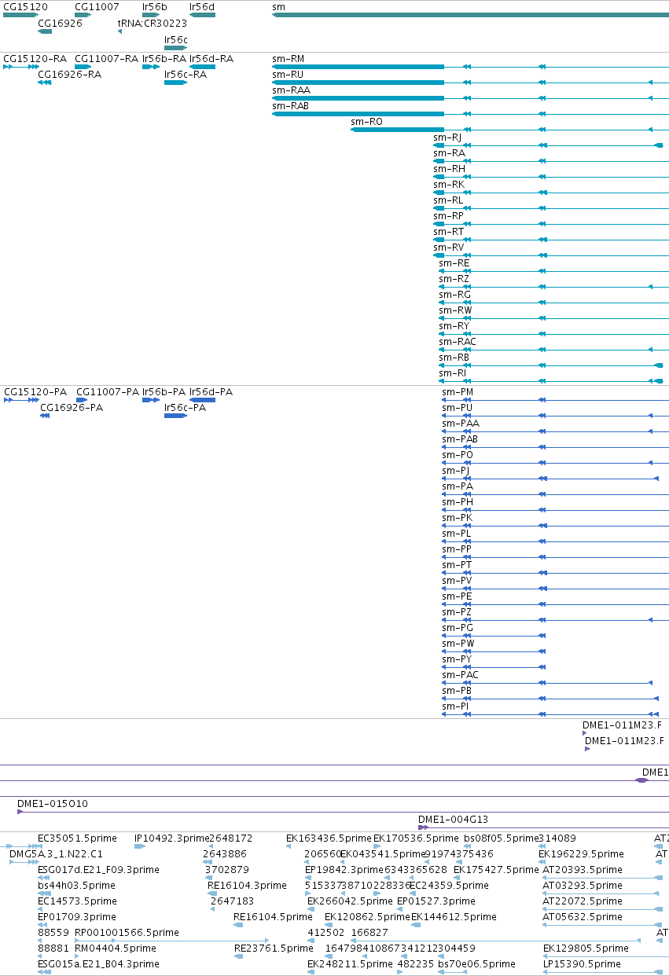The image size is (669, 976).
Task: Select the sm-RW transcript label
Action: 455,310
